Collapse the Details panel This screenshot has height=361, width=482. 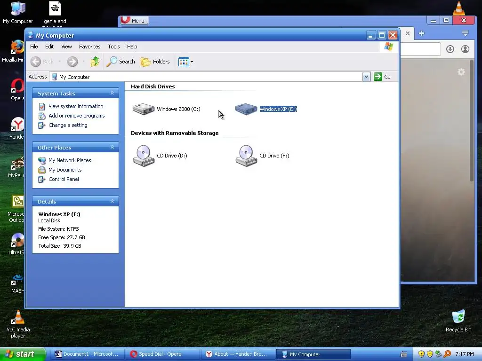[x=112, y=201]
